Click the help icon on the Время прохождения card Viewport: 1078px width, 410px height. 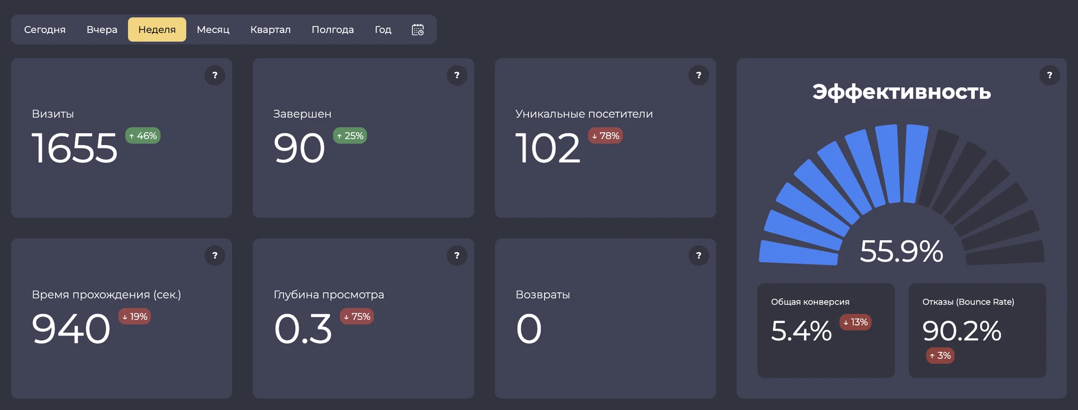pos(214,255)
